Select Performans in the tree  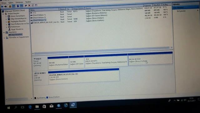(16, 27)
